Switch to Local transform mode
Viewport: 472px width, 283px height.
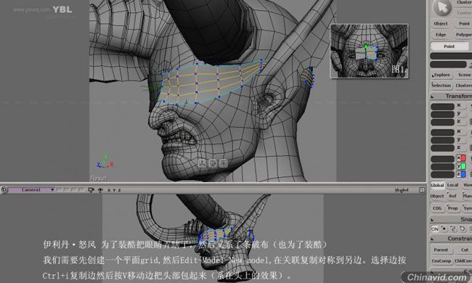[x=452, y=185]
